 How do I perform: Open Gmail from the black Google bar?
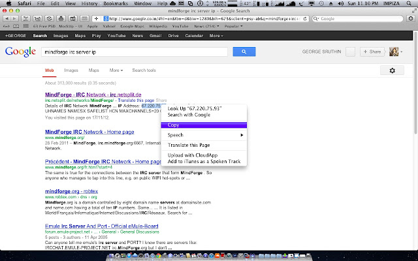click(155, 36)
